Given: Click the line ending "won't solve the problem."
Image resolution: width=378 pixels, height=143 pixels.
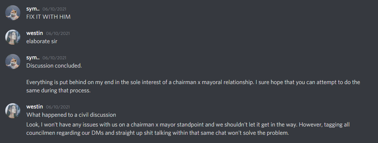Looking at the screenshot, I should pos(157,133).
